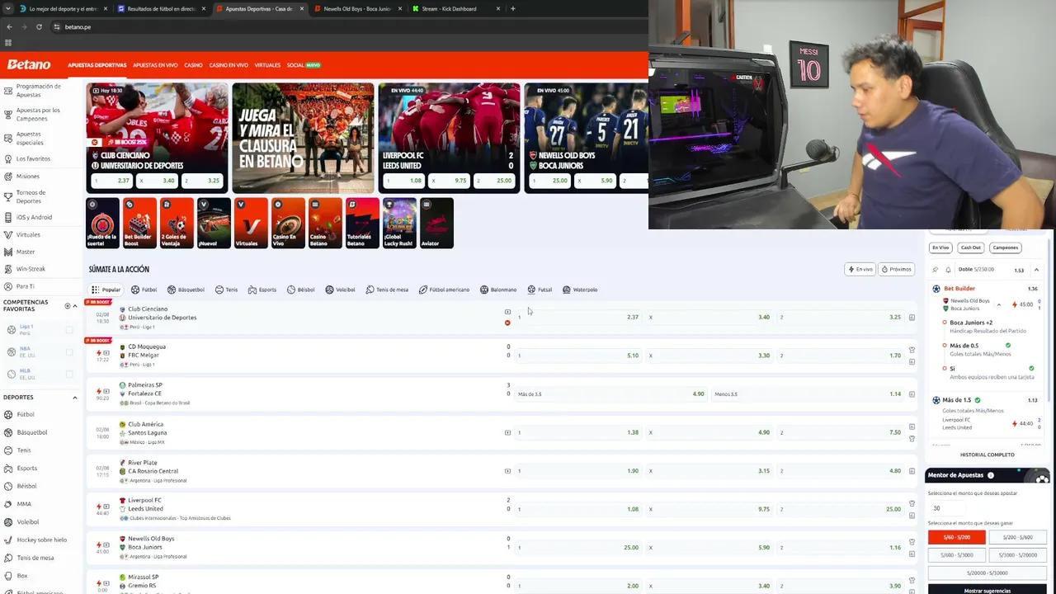
Task: Select the Béisbol sport tab
Action: (301, 290)
